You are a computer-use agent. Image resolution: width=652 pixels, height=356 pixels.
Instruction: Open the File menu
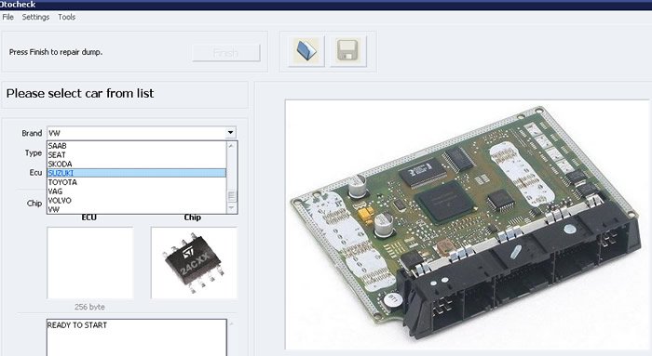coord(7,17)
